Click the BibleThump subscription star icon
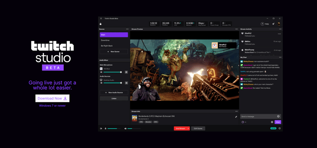 click(x=243, y=50)
